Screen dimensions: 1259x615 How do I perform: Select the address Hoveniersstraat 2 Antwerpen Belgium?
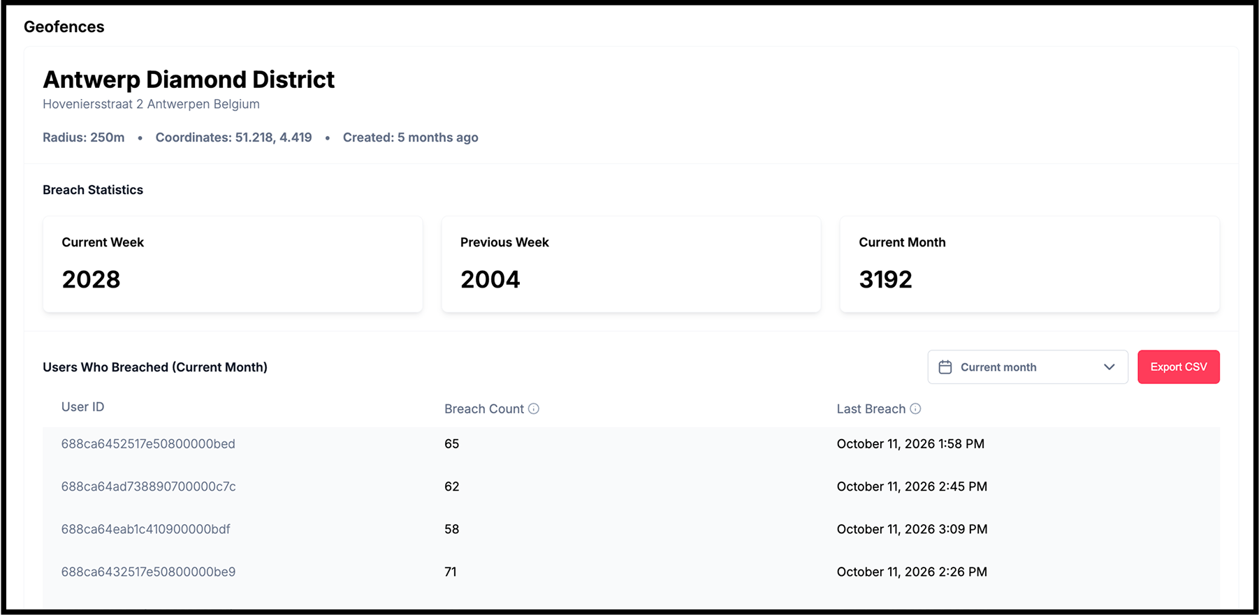point(151,104)
